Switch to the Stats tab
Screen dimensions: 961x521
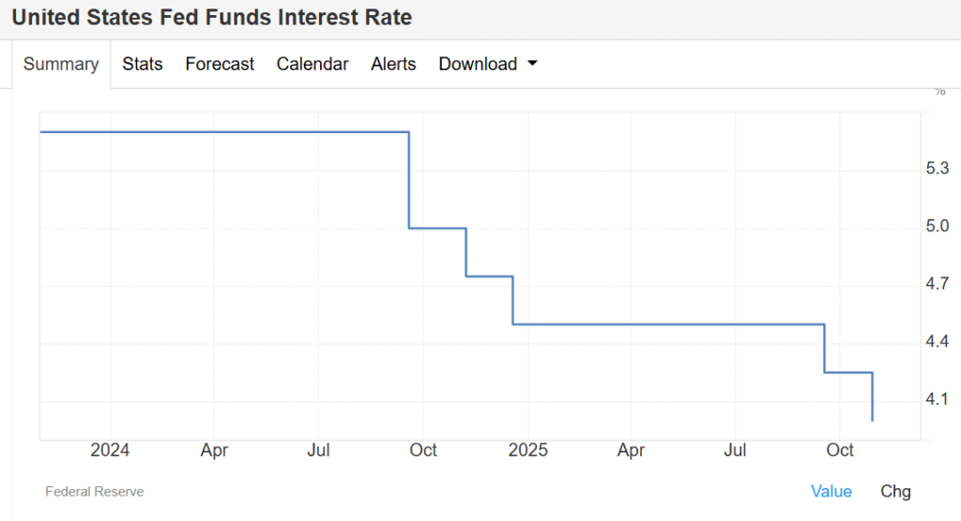tap(143, 64)
